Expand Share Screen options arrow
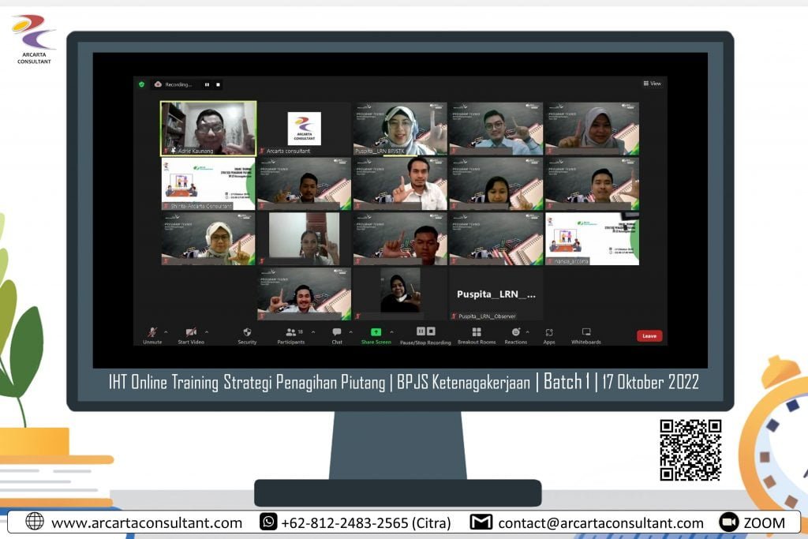 point(391,331)
